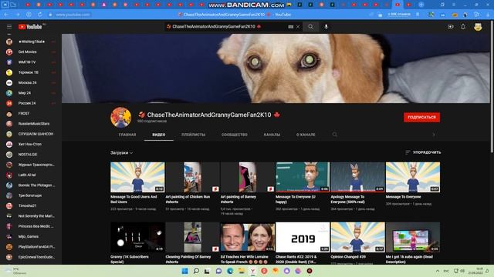Open Art painting of Chicken Run short thumbnail
The height and width of the screenshot is (277, 494).
pos(192,177)
